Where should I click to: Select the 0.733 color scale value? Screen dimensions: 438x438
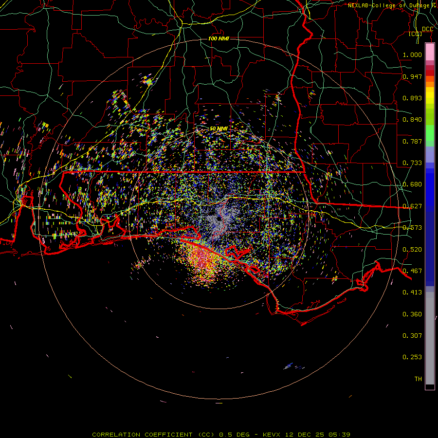click(x=412, y=163)
